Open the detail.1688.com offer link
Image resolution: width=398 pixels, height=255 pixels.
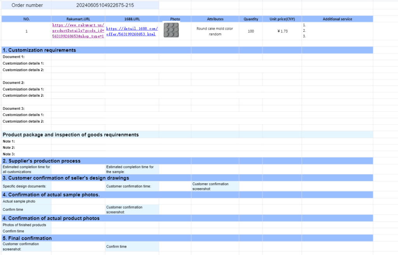[x=132, y=31]
